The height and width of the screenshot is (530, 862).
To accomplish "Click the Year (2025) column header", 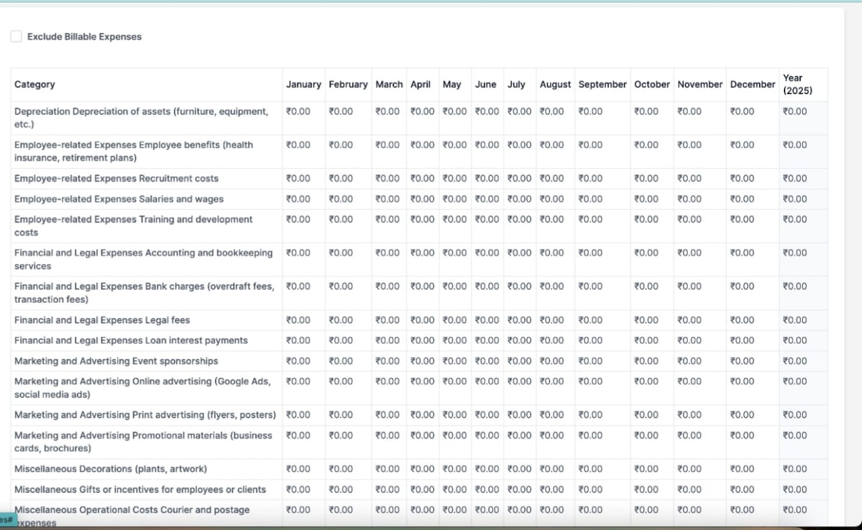I will (797, 84).
